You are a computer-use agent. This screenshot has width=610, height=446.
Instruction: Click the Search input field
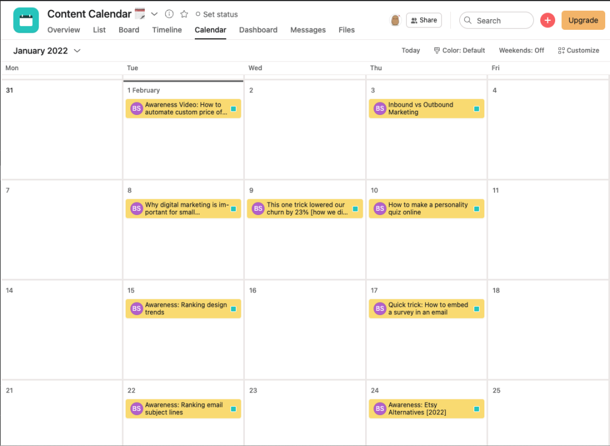496,20
